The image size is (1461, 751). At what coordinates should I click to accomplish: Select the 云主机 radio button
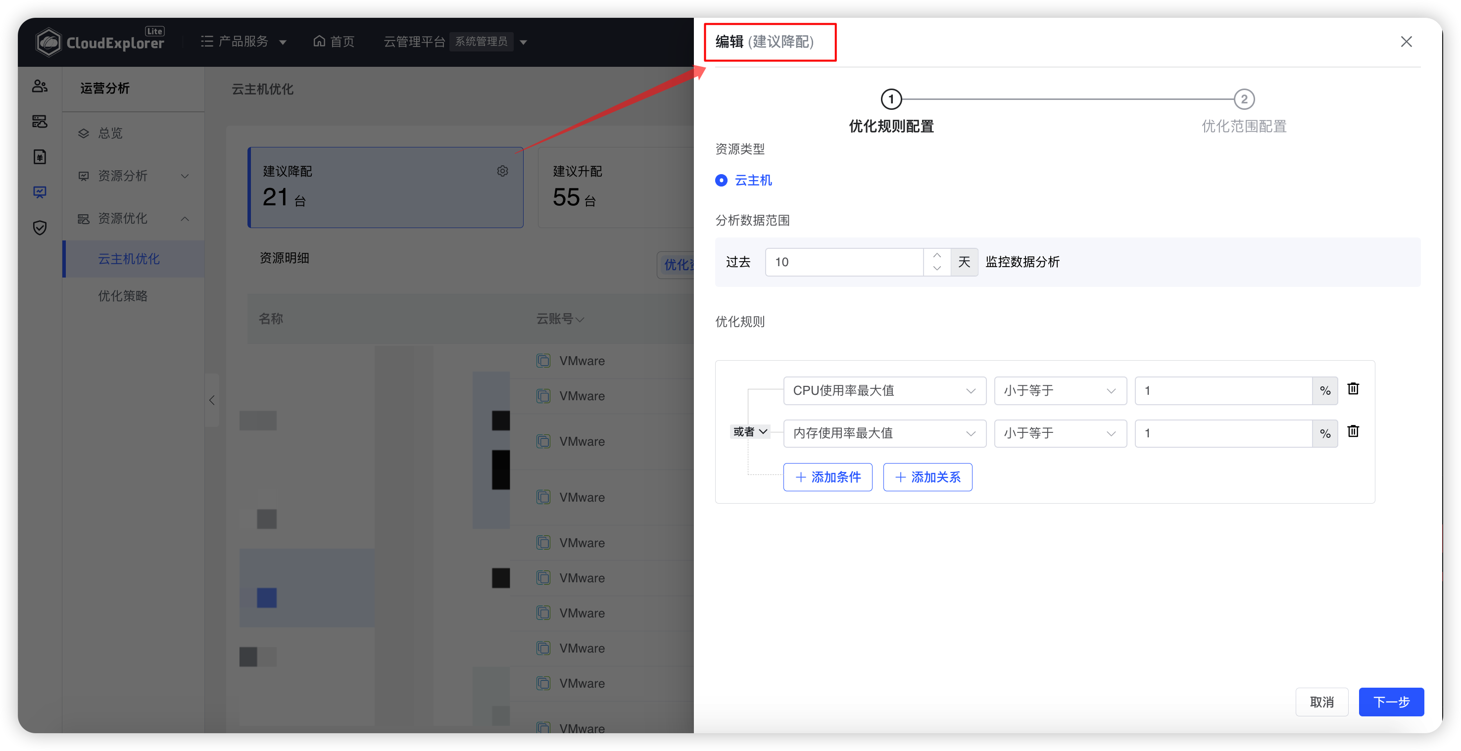(721, 180)
